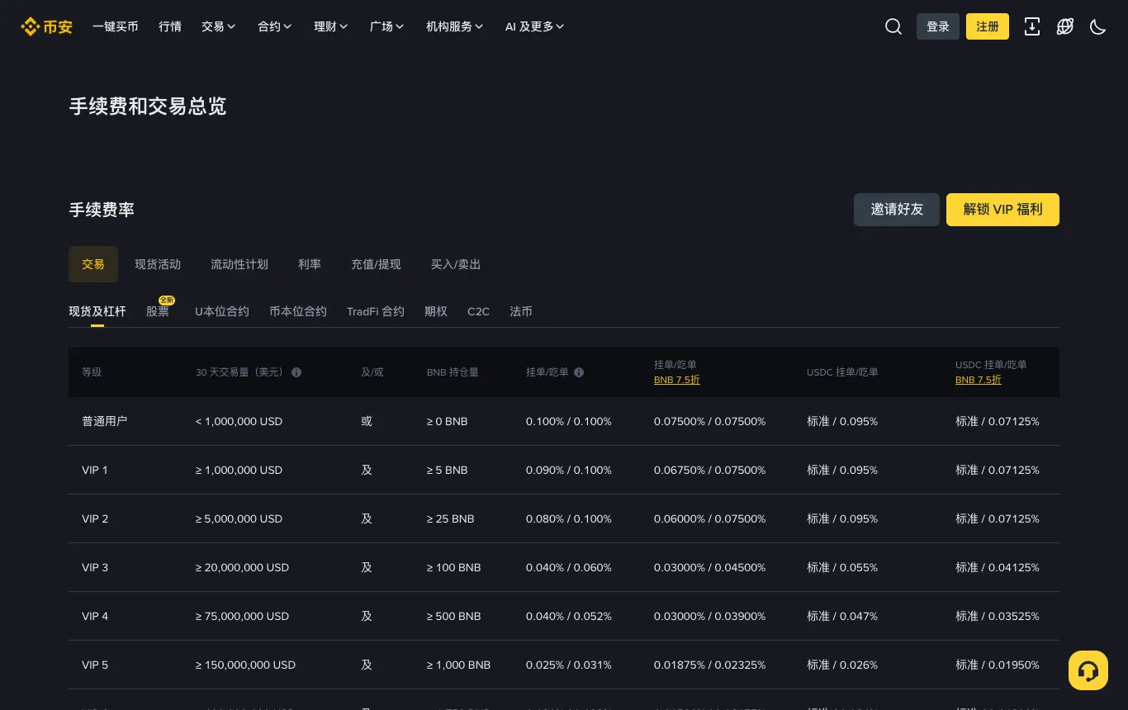The width and height of the screenshot is (1128, 710).
Task: Click the 登录 button
Action: tap(938, 26)
